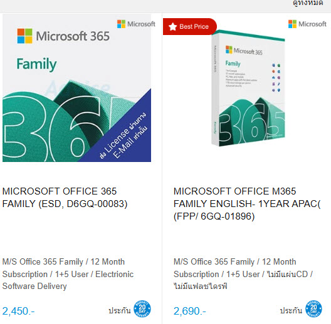This screenshot has height=324, width=331.
Task: Click the 2,450.- price
Action: coord(18,311)
